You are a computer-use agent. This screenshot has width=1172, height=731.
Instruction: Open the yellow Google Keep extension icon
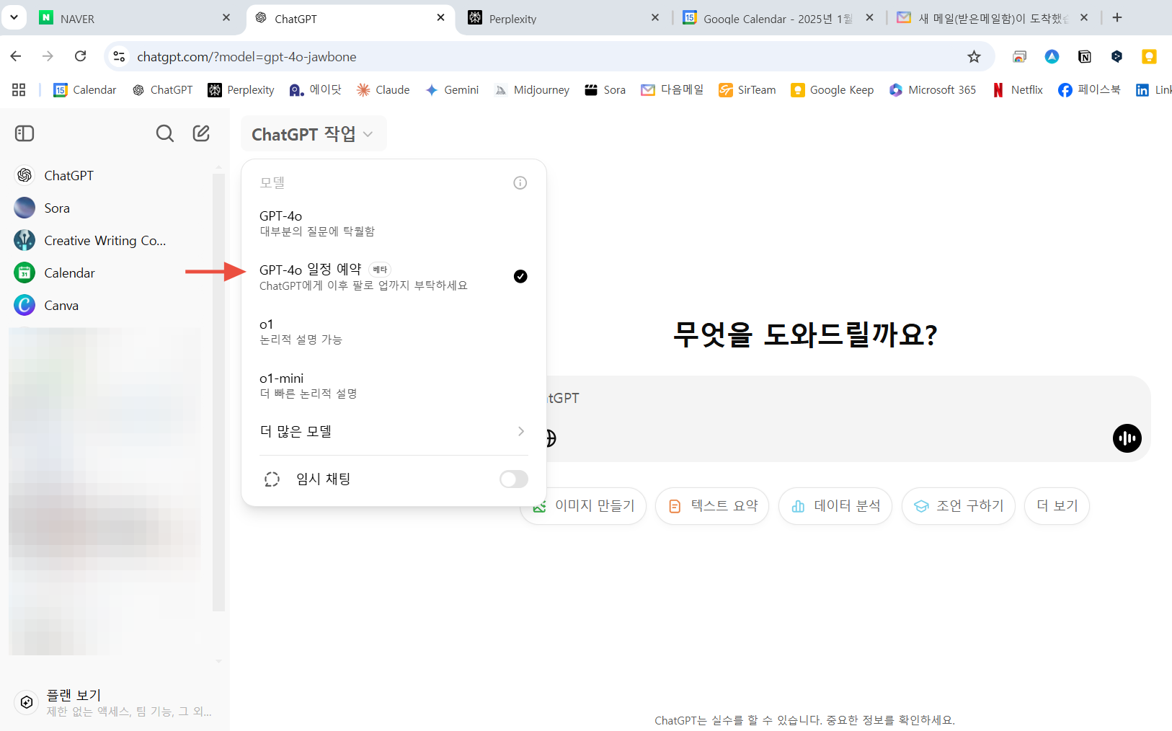[1149, 57]
